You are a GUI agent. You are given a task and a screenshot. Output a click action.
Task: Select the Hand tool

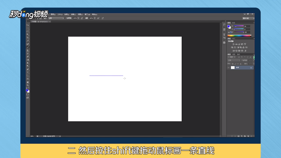pos(28,82)
